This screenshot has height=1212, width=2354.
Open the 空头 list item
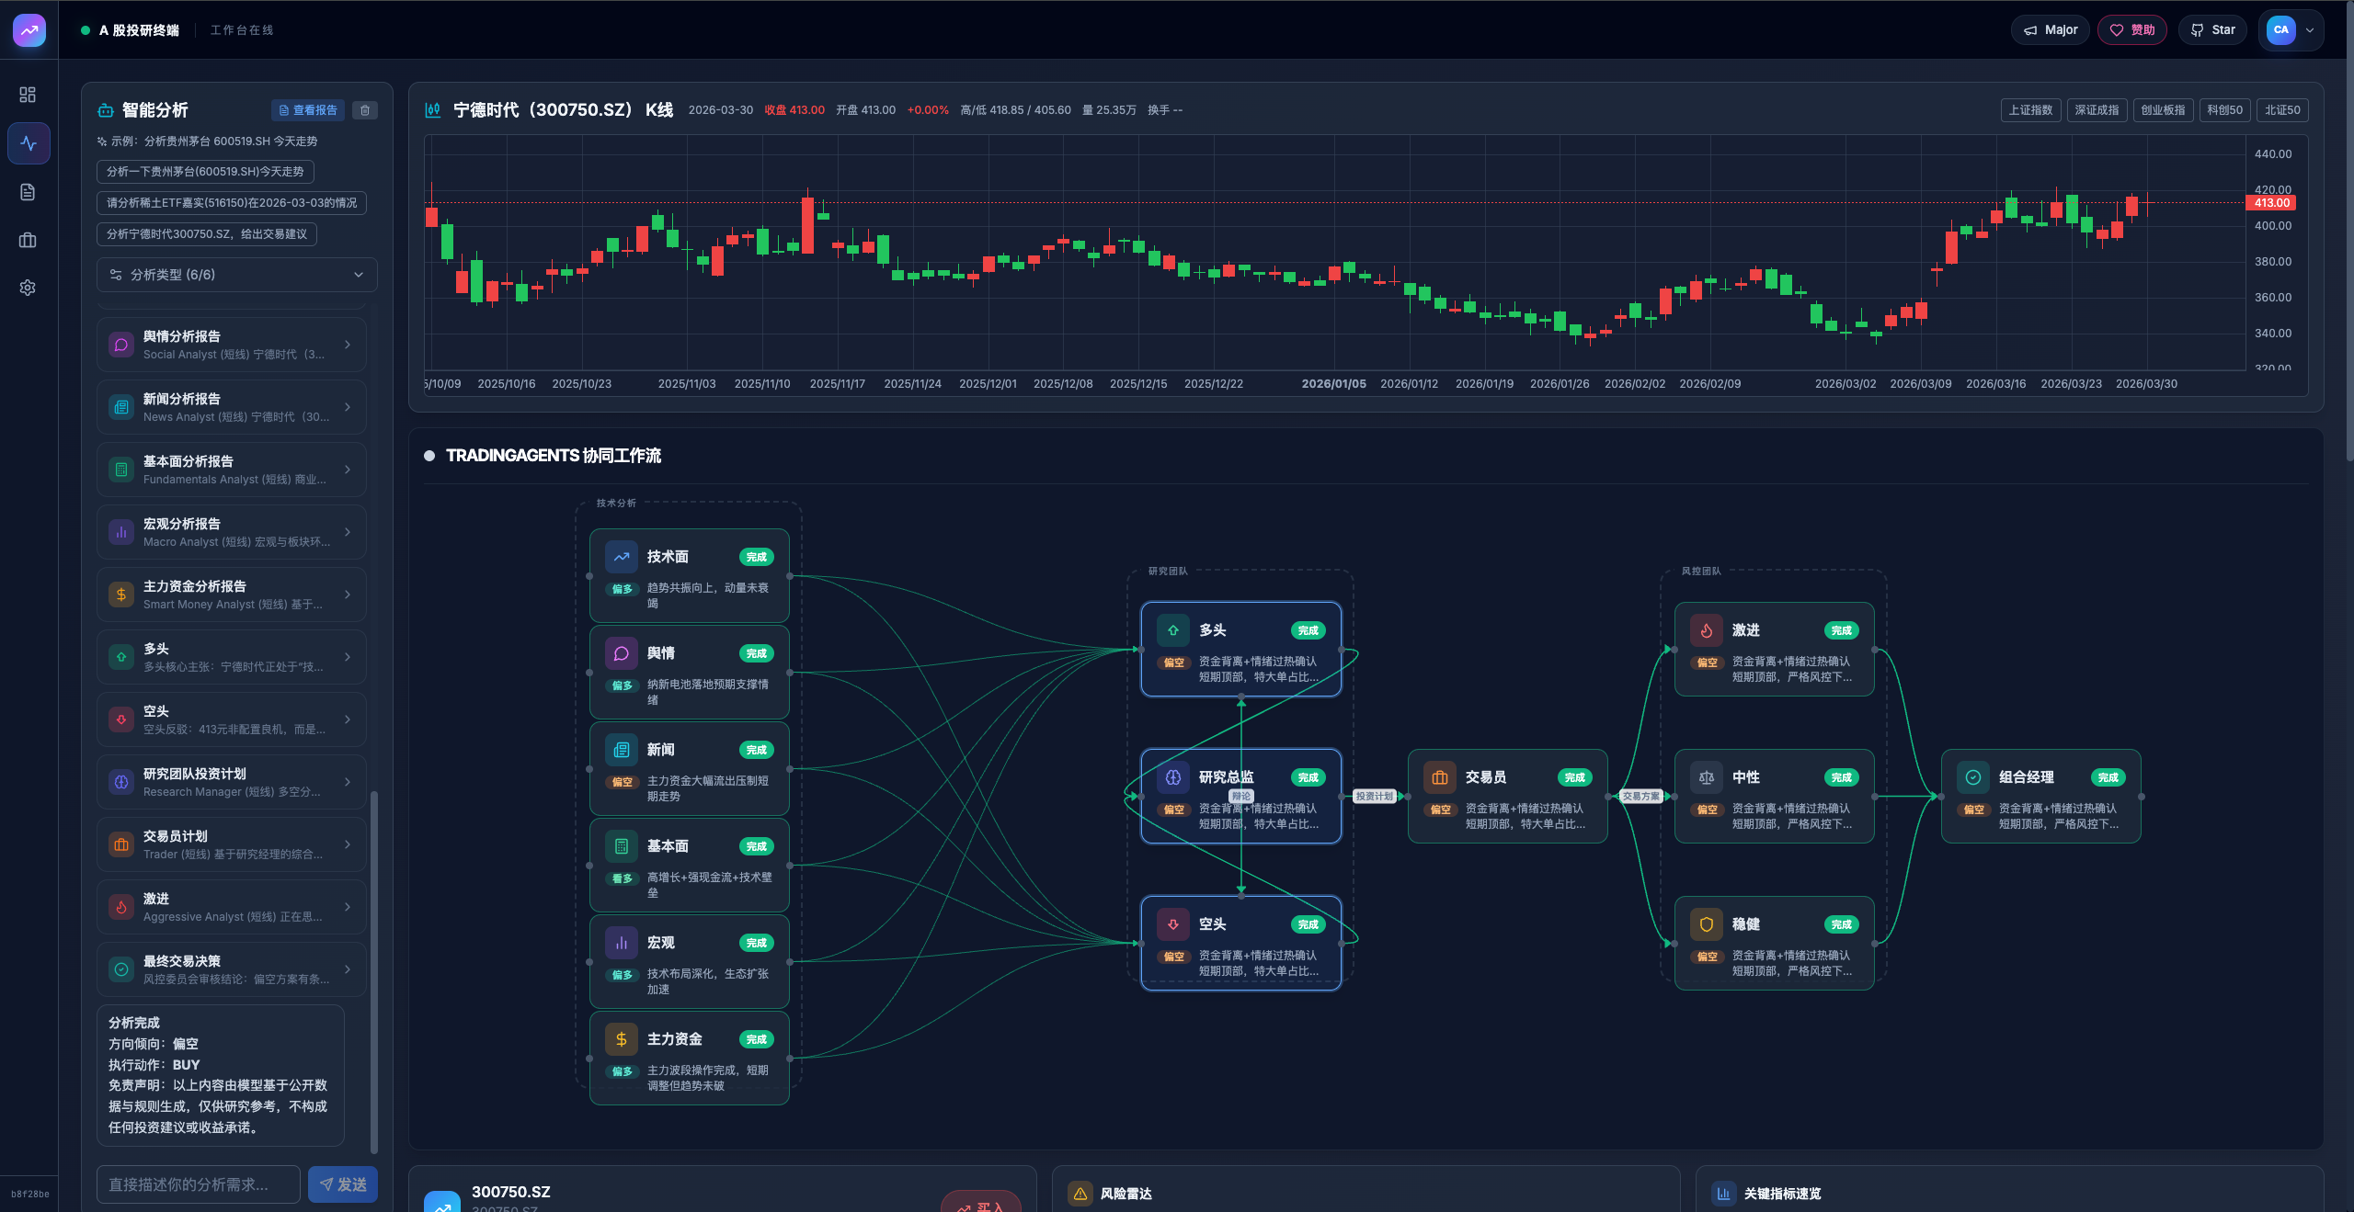pos(232,719)
